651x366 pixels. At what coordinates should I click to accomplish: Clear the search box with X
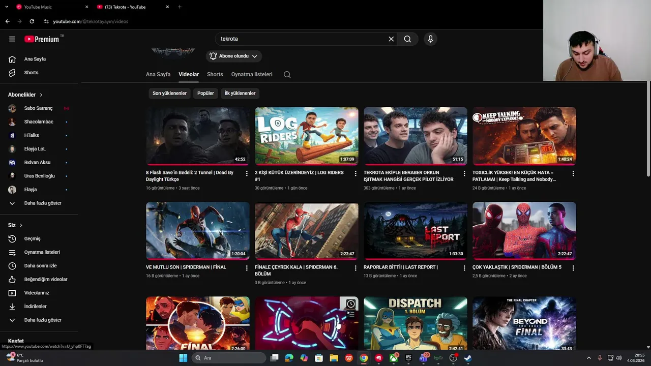391,39
